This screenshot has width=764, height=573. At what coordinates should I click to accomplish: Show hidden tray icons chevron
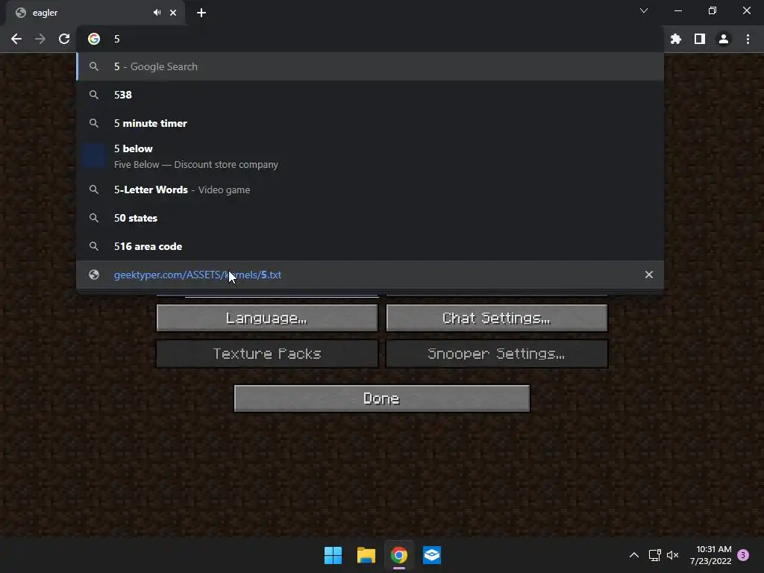[x=634, y=555]
